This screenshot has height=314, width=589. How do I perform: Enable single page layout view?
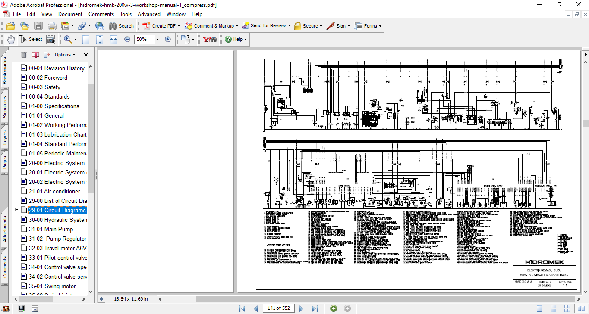tap(540, 308)
